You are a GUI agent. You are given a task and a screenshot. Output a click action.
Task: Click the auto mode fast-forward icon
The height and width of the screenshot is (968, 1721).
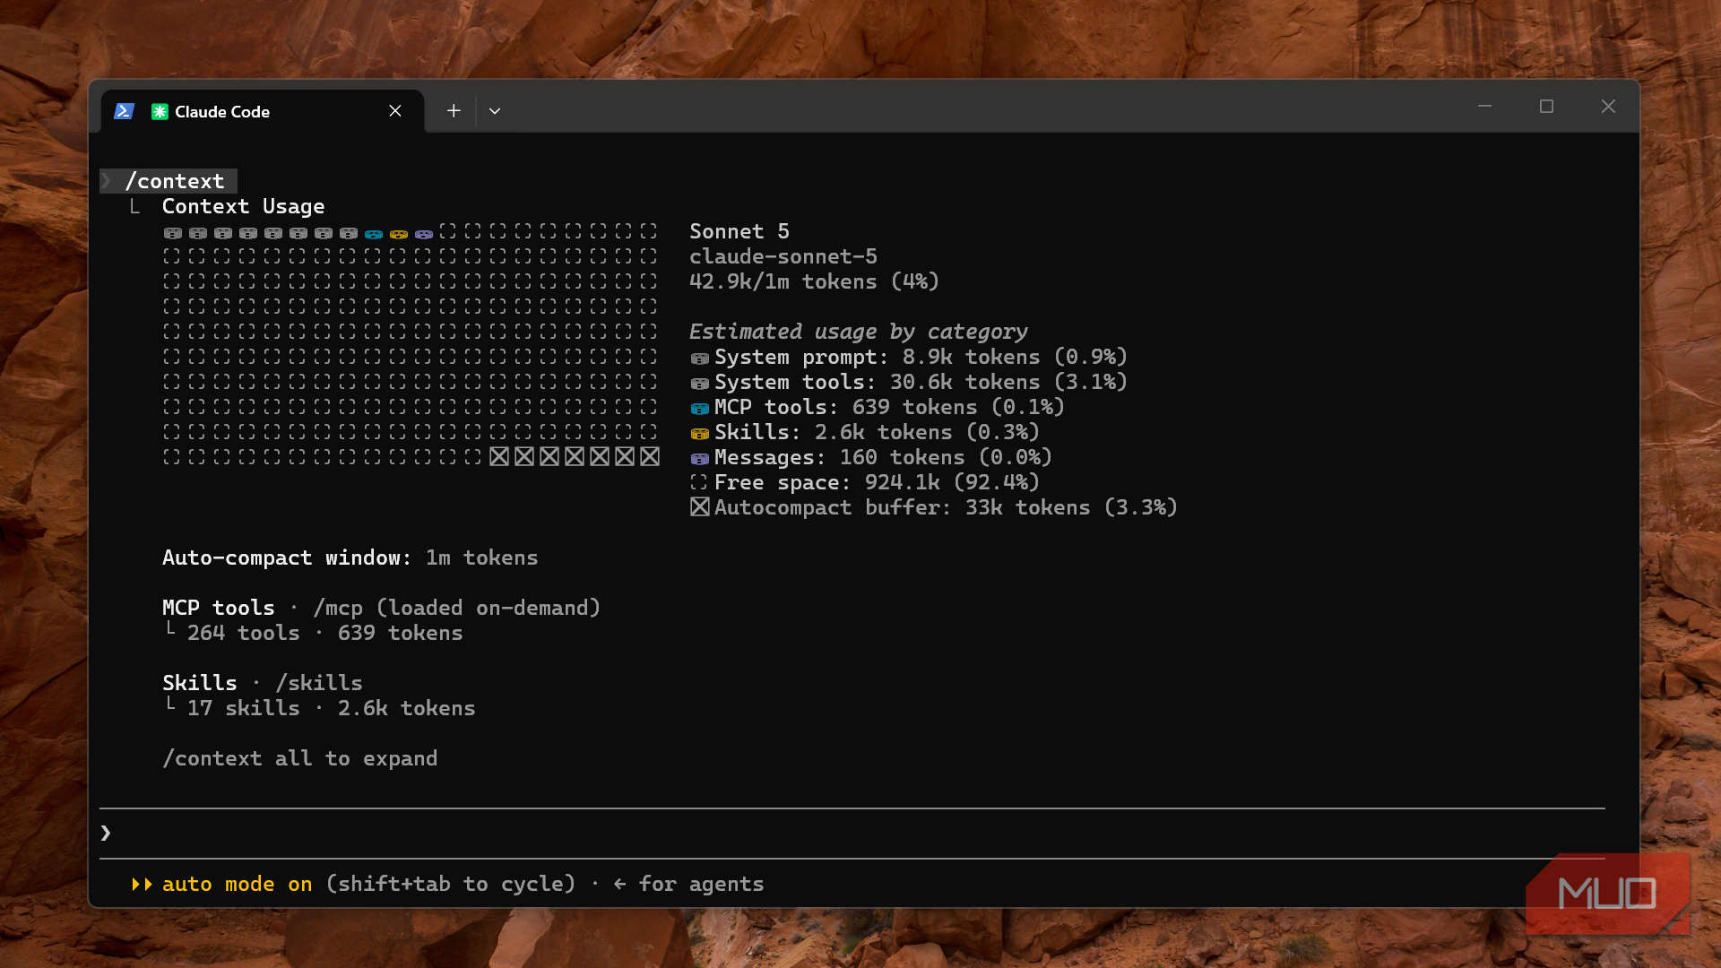click(x=142, y=885)
